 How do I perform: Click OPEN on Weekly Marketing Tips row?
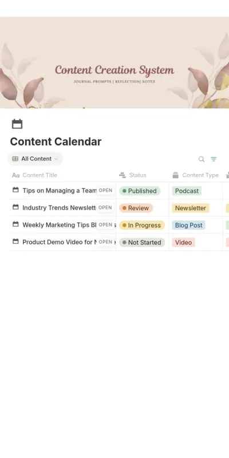pyautogui.click(x=105, y=225)
